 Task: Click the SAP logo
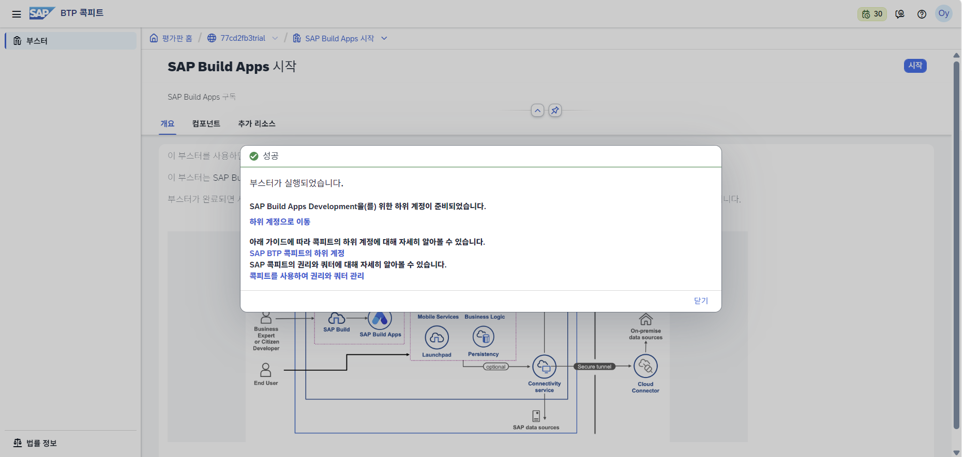42,13
